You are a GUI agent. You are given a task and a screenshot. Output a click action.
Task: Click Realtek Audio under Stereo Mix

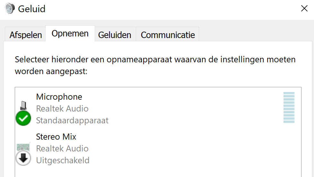62,149
